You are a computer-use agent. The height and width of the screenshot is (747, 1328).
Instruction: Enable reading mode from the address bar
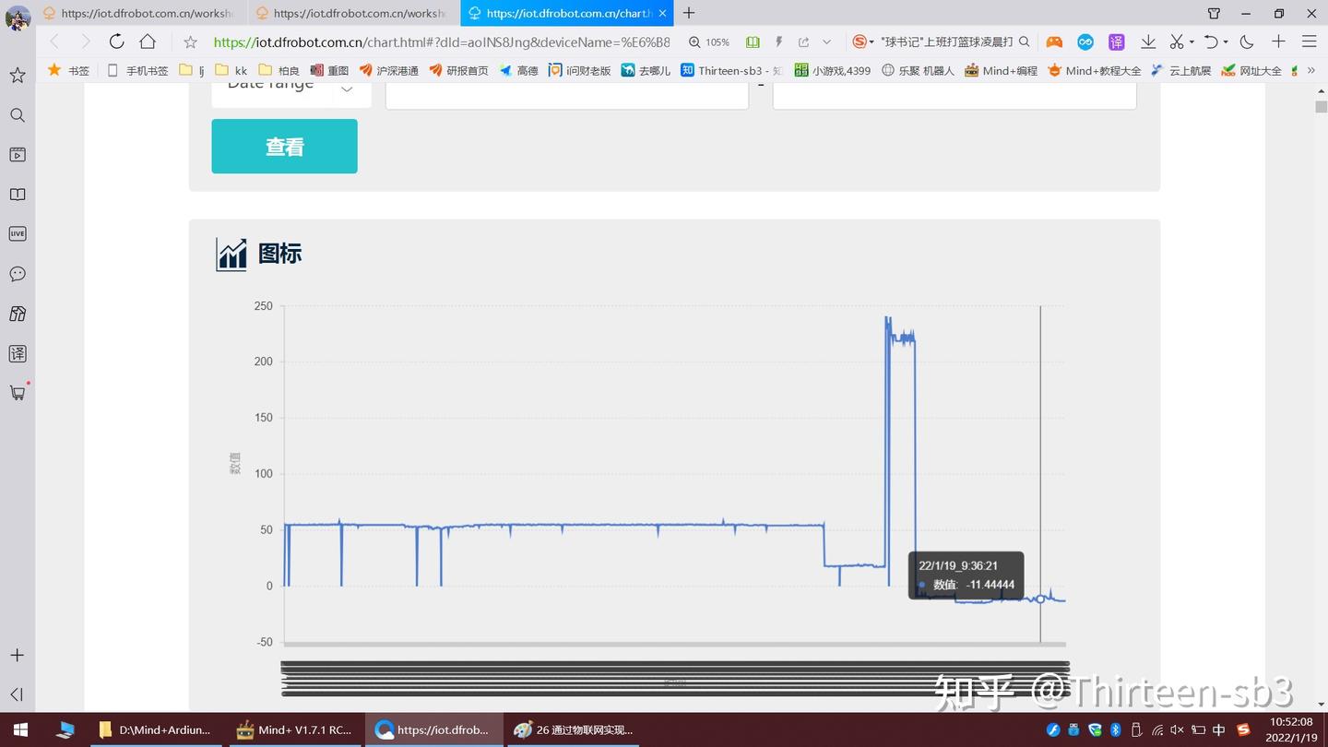(x=753, y=42)
